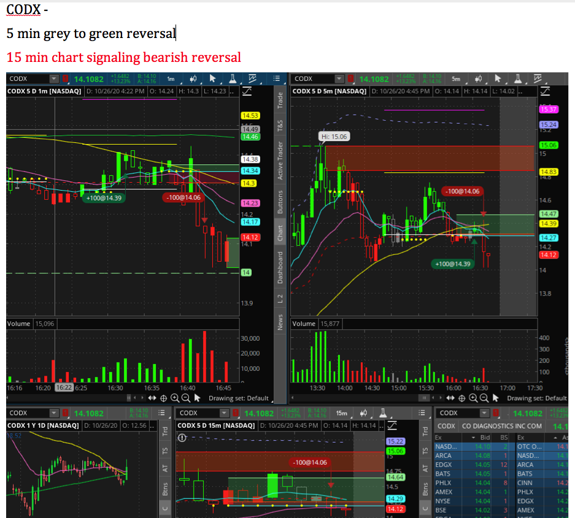Expand CODX symbol dropdown in 1m chart
This screenshot has width=575, height=518.
point(54,78)
